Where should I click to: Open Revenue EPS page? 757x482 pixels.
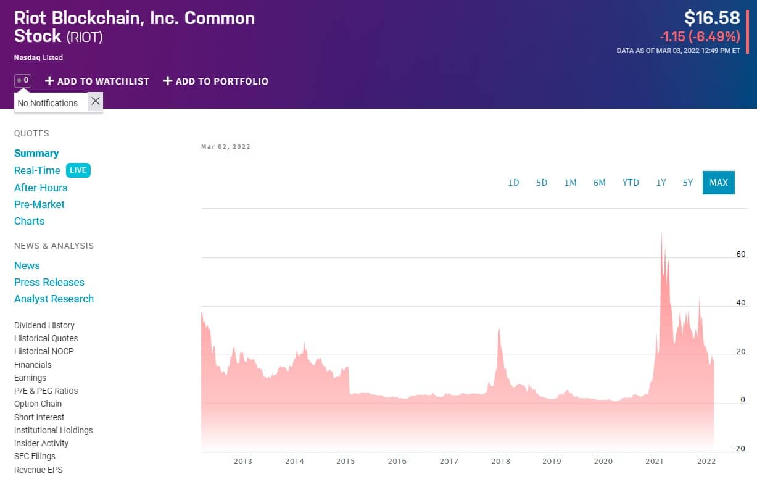[x=38, y=470]
